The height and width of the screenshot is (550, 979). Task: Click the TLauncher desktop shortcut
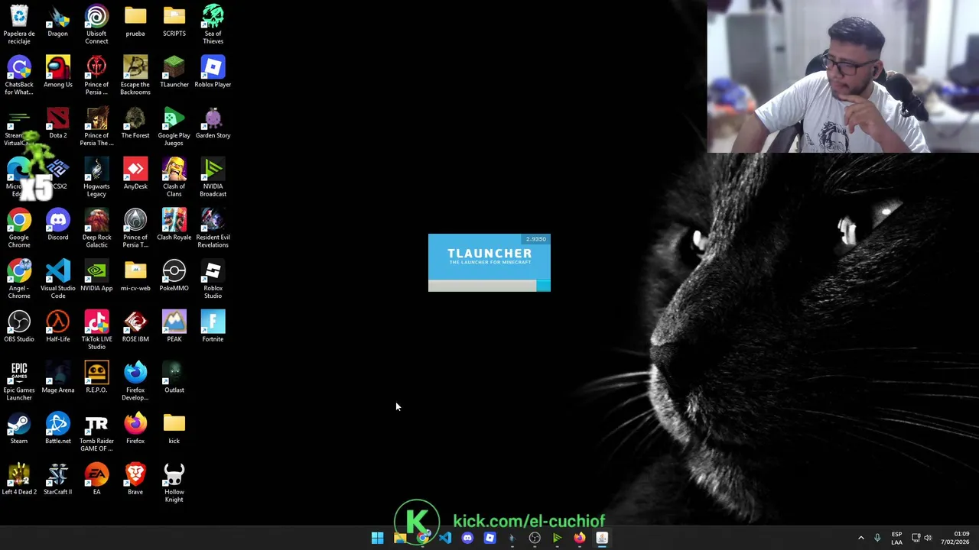(x=174, y=73)
